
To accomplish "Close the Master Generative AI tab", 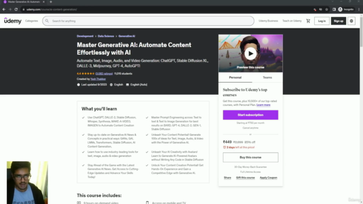I will tap(44, 2).
